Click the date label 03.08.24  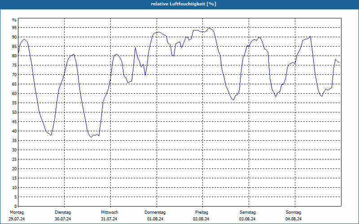pyautogui.click(x=247, y=219)
